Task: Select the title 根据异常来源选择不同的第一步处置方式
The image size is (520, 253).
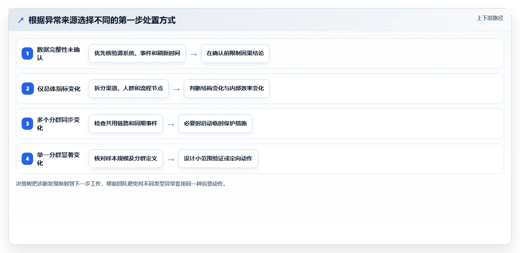Action: pos(102,20)
